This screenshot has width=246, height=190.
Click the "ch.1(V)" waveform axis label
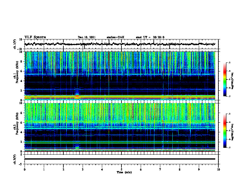click(x=15, y=44)
